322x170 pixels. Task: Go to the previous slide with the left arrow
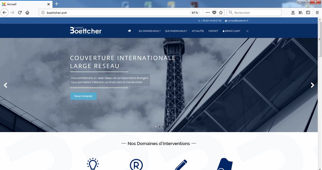(x=5, y=85)
